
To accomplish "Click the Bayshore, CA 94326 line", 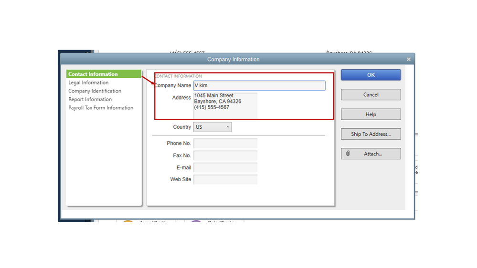I will (218, 102).
